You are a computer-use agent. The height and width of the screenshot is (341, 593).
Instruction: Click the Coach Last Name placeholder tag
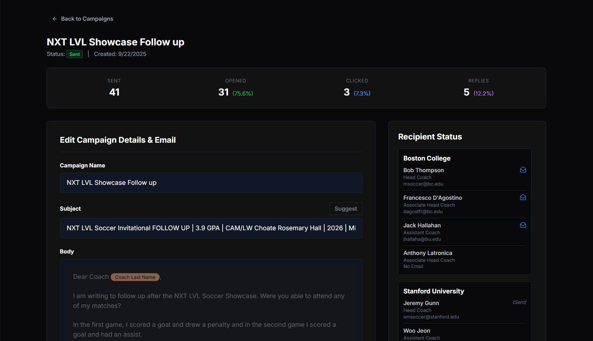pyautogui.click(x=135, y=277)
